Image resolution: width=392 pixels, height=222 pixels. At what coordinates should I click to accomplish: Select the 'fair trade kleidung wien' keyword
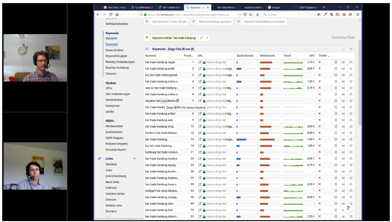click(x=159, y=204)
